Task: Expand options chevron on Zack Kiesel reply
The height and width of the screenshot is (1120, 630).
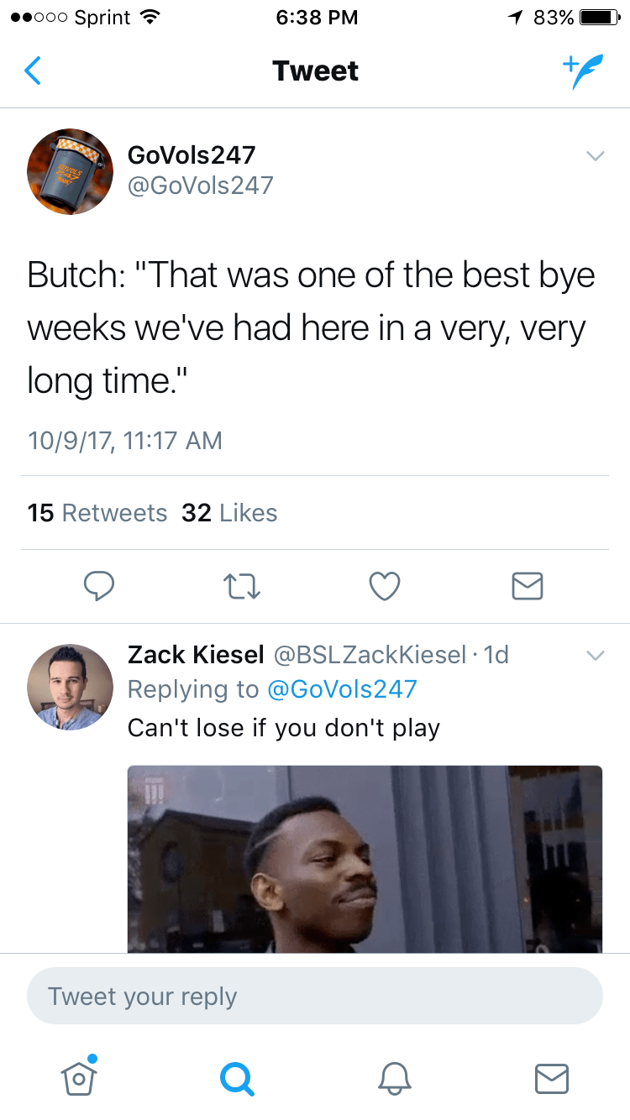Action: tap(595, 655)
